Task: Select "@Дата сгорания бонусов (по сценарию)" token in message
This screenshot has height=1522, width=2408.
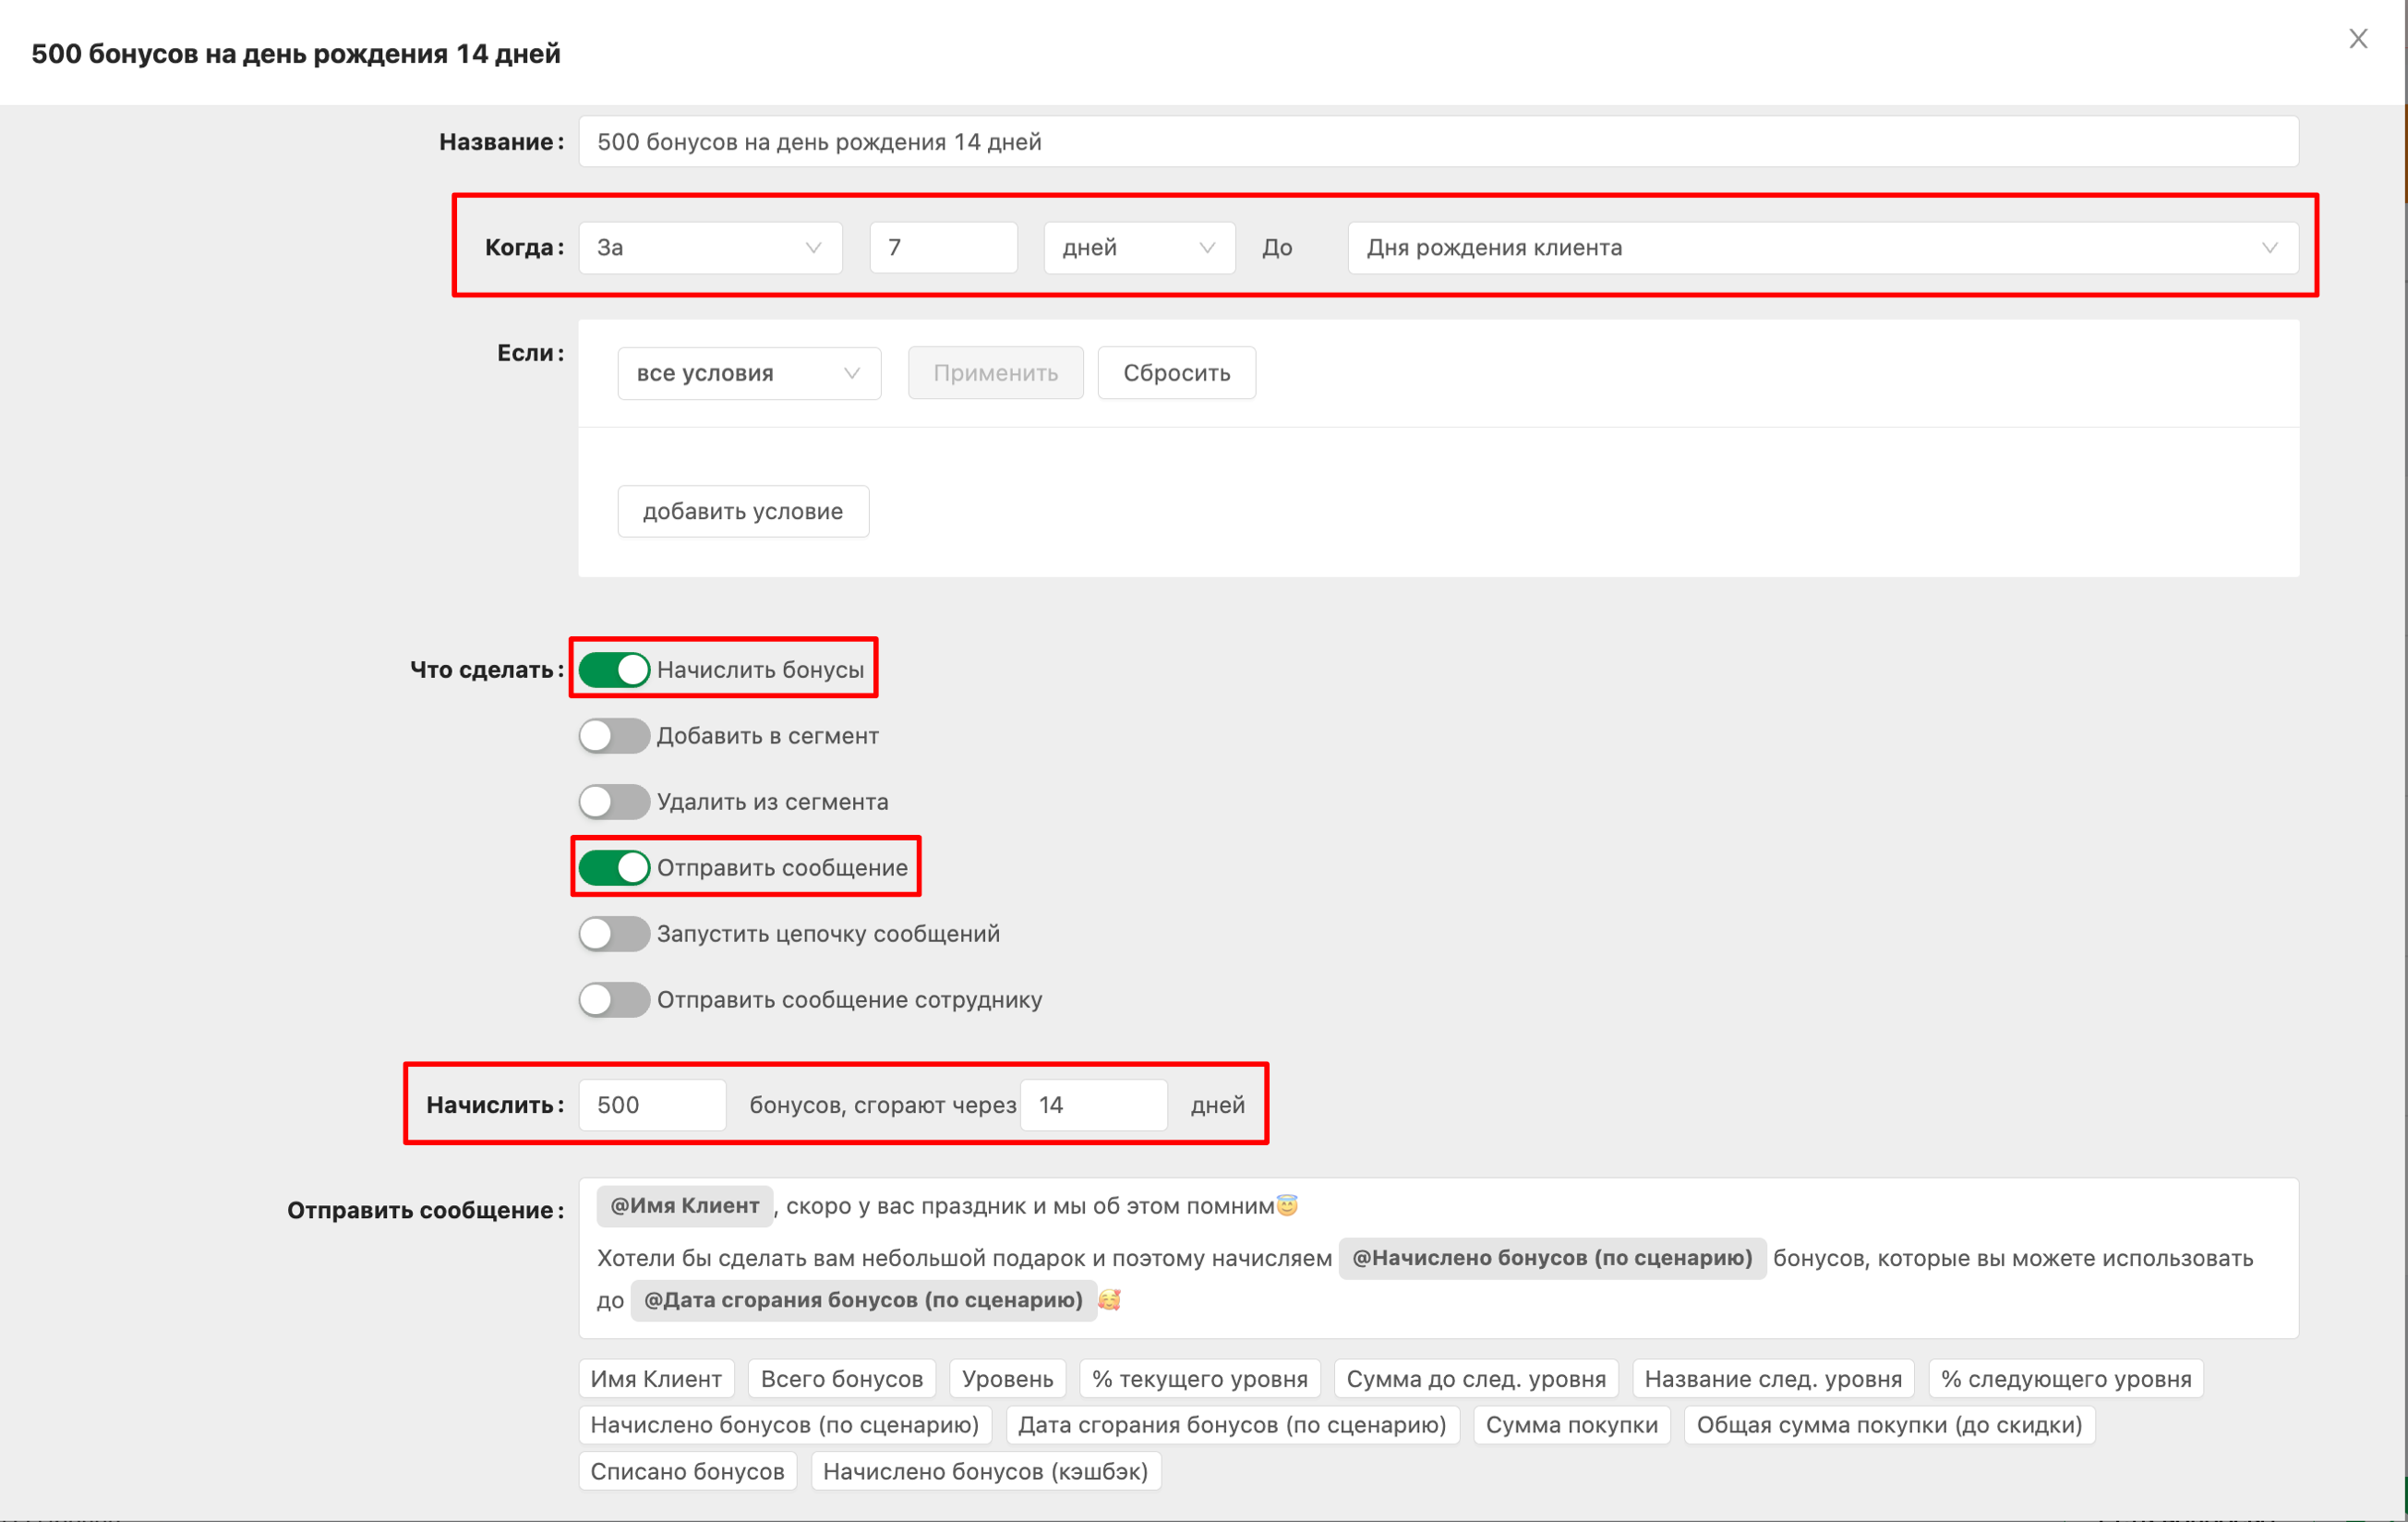Action: (x=863, y=1299)
